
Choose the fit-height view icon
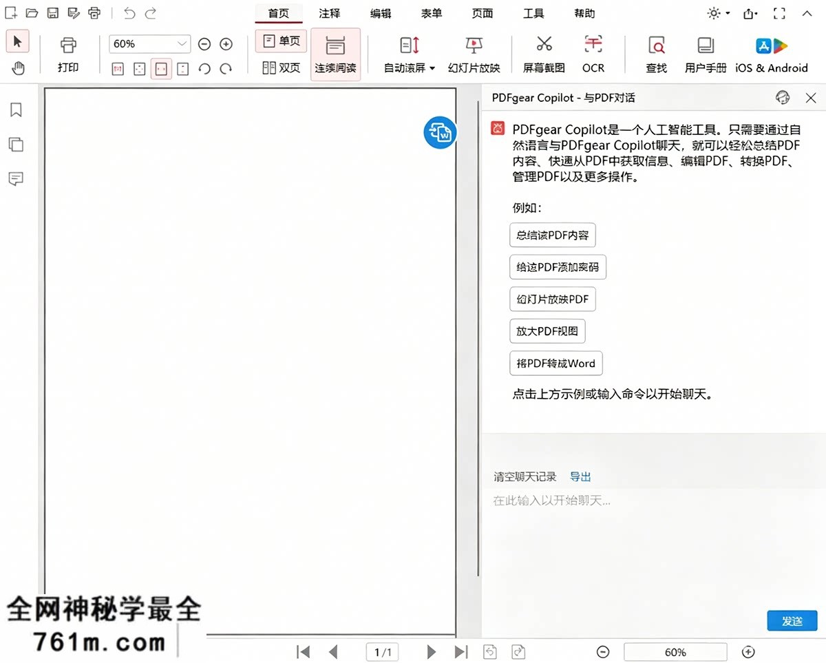[x=182, y=69]
